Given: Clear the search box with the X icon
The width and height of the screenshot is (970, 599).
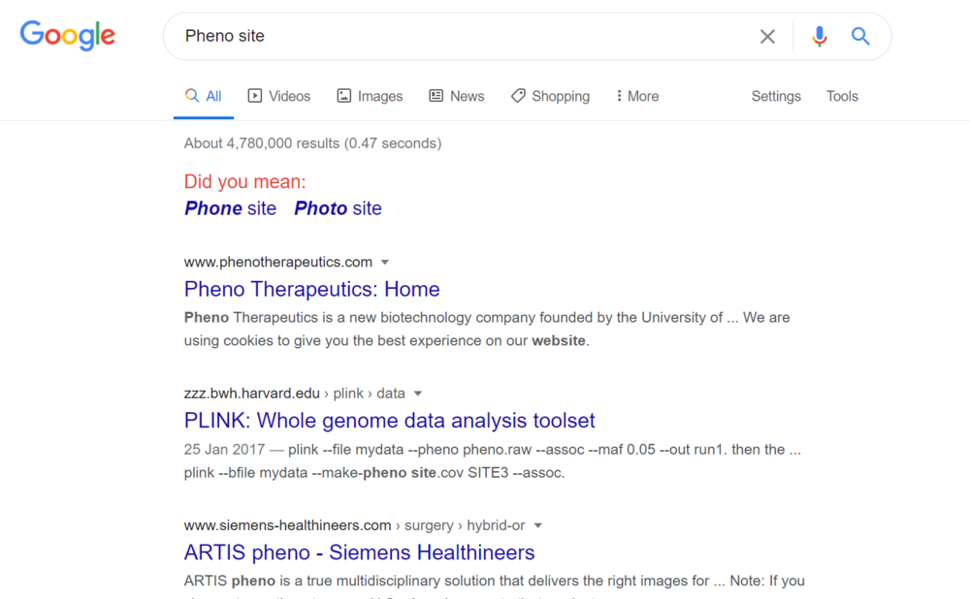Looking at the screenshot, I should point(767,37).
